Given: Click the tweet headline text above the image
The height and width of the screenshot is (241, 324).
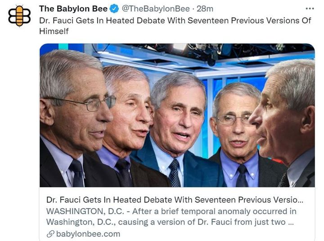Looking at the screenshot, I should point(175,26).
